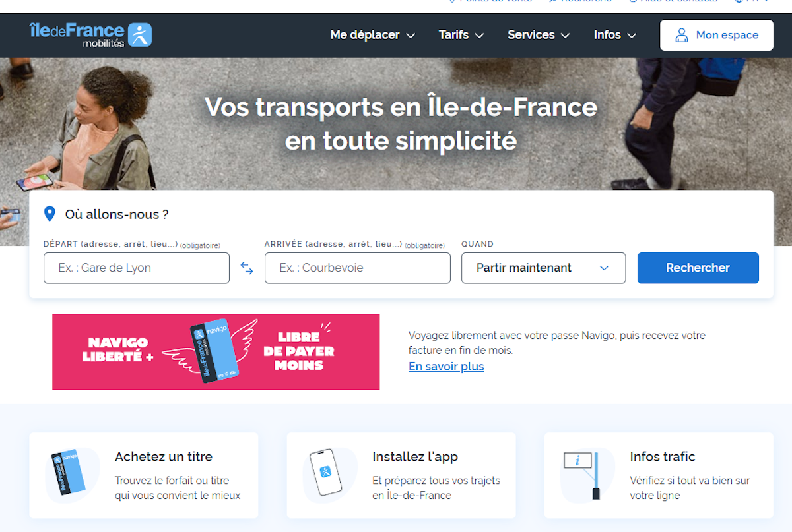792x532 pixels.
Task: Click the Île-de-France Mobilités logo
Action: [91, 35]
